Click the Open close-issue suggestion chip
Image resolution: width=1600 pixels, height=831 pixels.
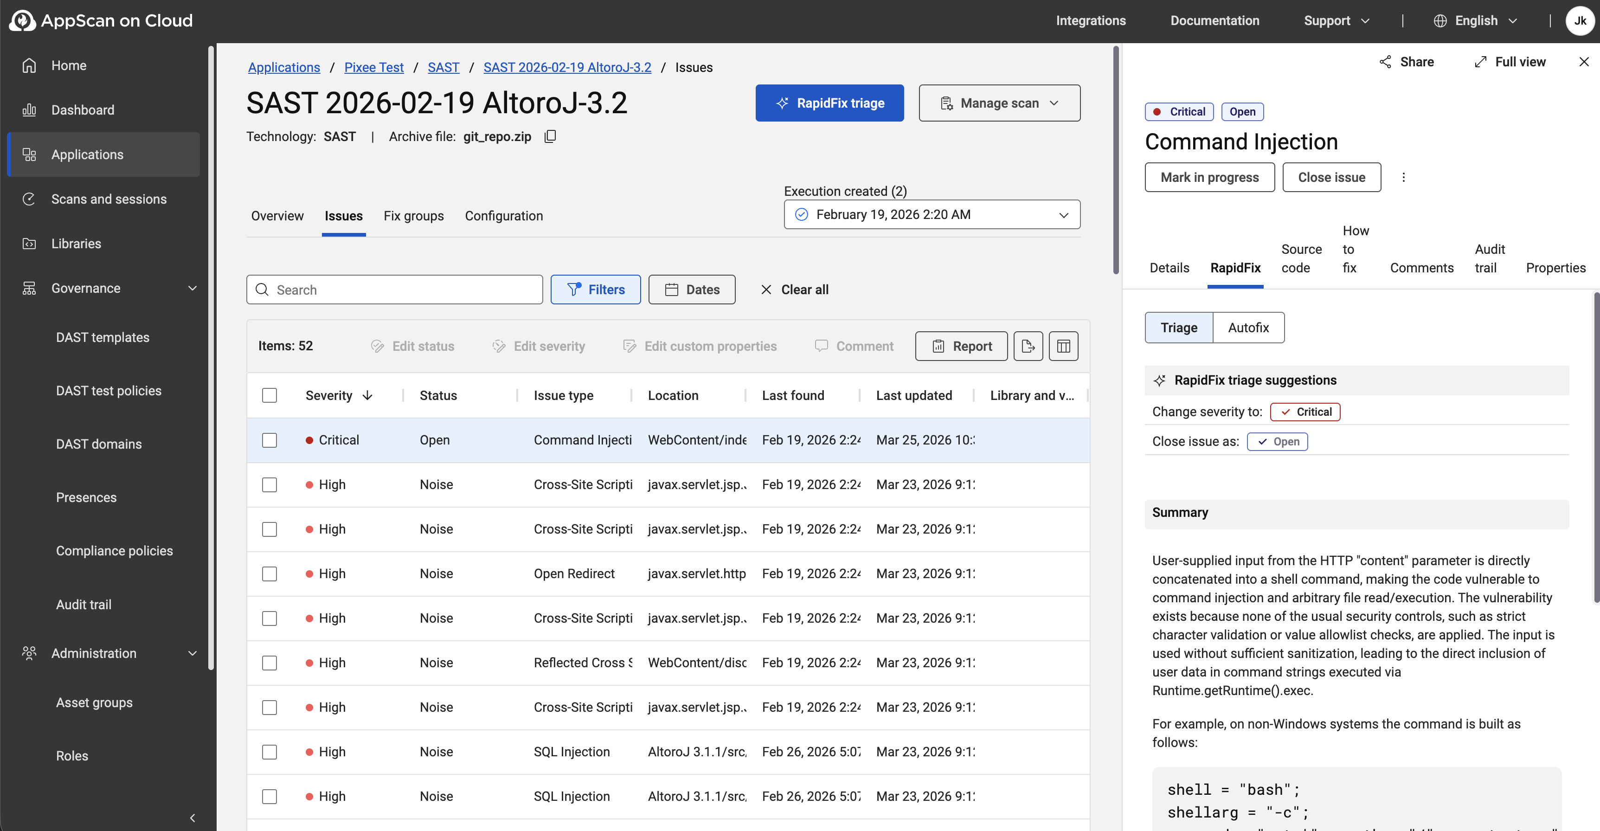pyautogui.click(x=1277, y=442)
